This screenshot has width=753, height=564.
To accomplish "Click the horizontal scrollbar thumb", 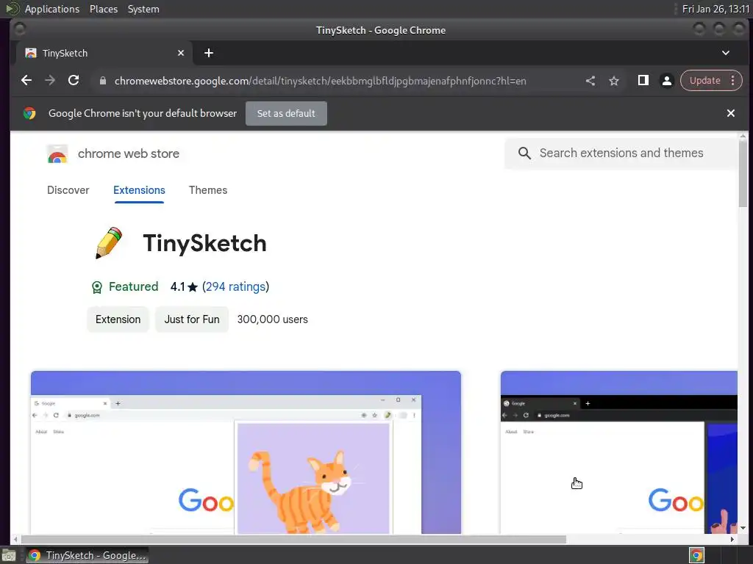I will point(293,540).
